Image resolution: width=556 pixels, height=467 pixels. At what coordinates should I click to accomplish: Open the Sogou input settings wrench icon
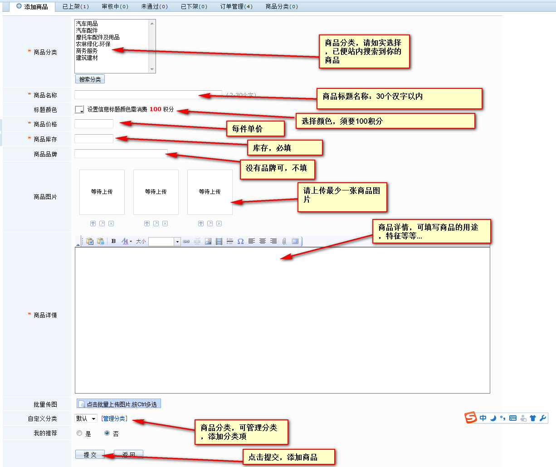pyautogui.click(x=542, y=418)
